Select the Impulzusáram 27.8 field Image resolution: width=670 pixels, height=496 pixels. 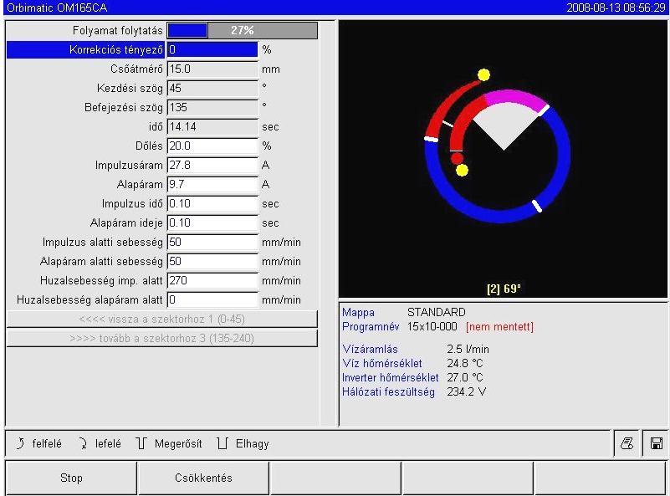(x=212, y=165)
